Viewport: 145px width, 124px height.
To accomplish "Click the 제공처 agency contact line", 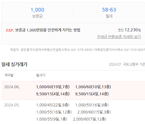I will tap(77, 50).
